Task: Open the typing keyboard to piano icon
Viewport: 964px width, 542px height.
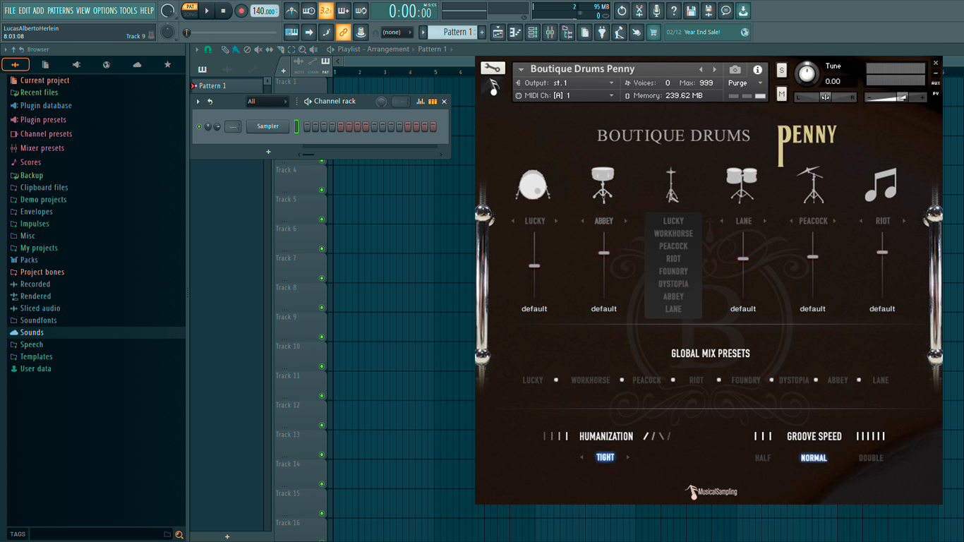Action: [291, 32]
